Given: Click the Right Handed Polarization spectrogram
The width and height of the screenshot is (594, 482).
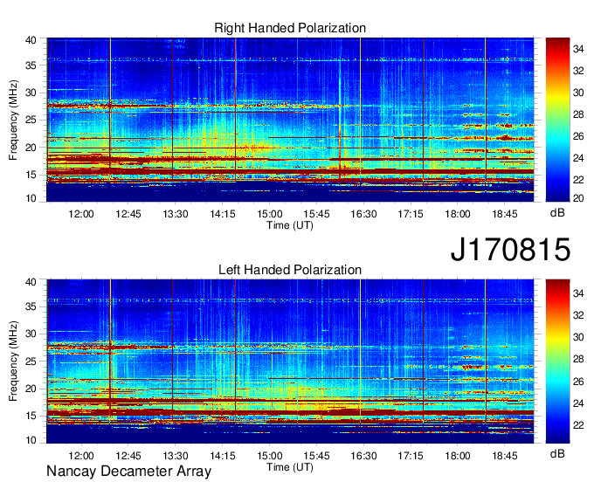Looking at the screenshot, I should point(290,120).
